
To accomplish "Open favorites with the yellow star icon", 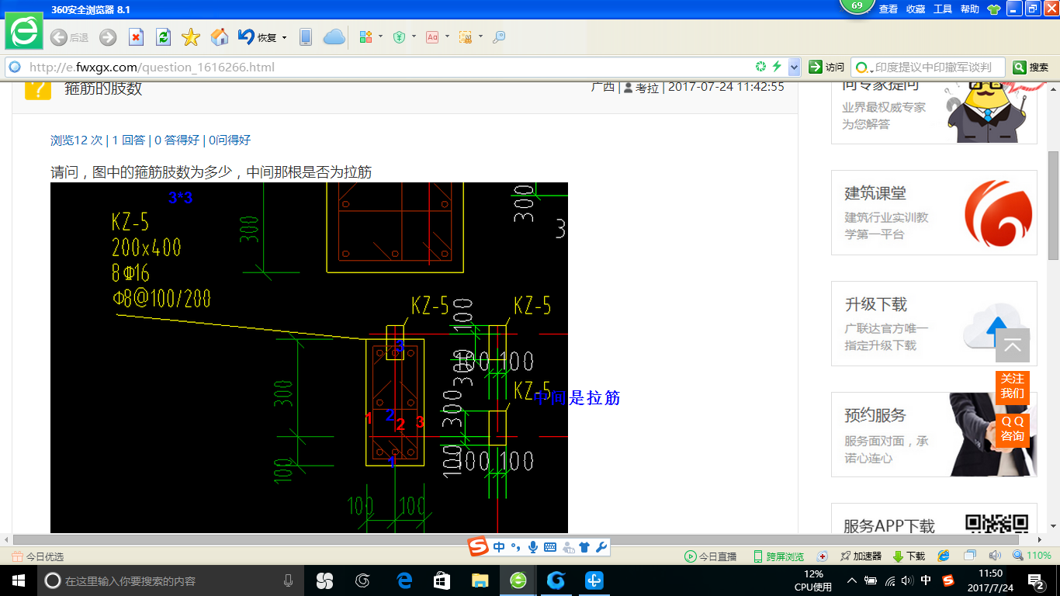I will pos(191,37).
